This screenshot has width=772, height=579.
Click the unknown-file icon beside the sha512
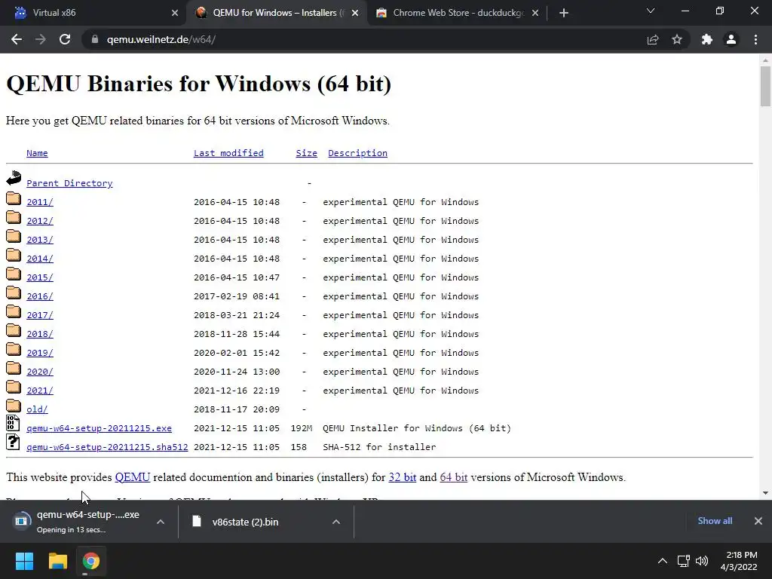[13, 442]
